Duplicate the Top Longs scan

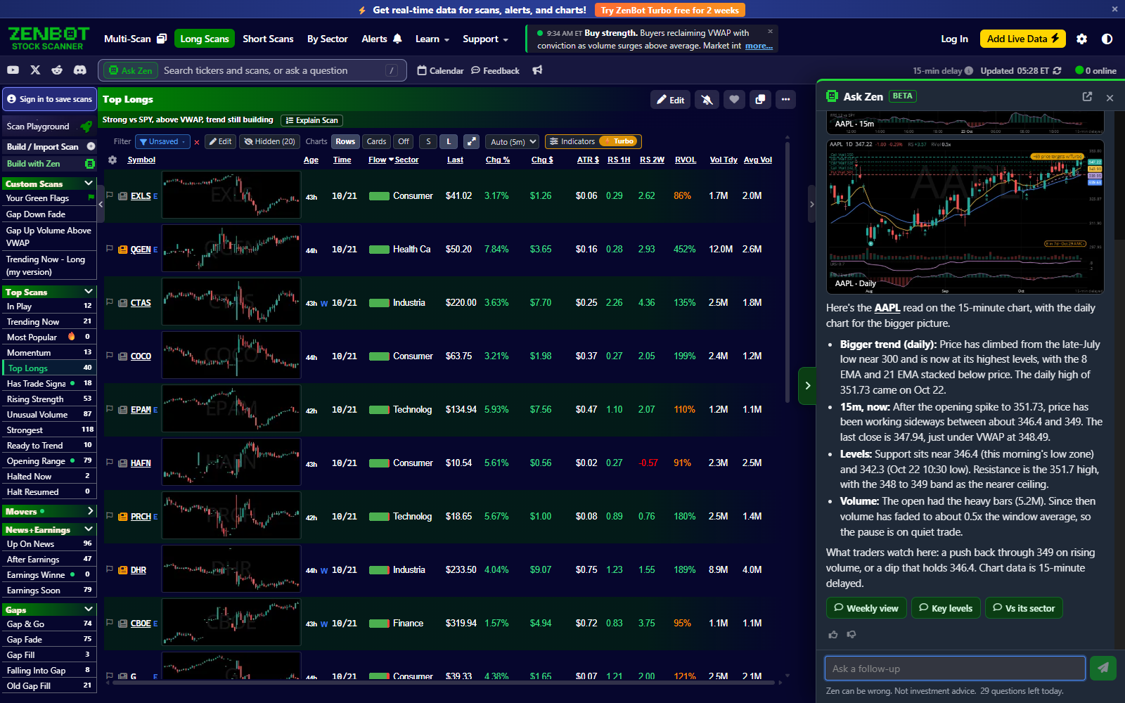pyautogui.click(x=760, y=100)
